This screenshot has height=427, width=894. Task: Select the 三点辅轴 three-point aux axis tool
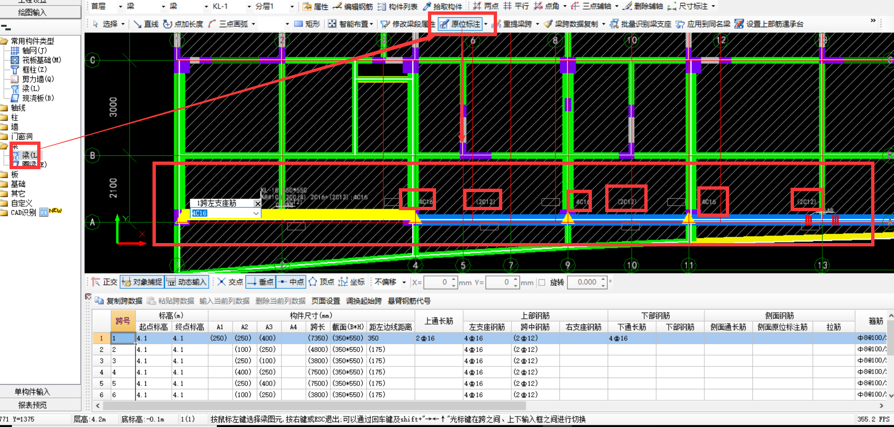pyautogui.click(x=591, y=6)
